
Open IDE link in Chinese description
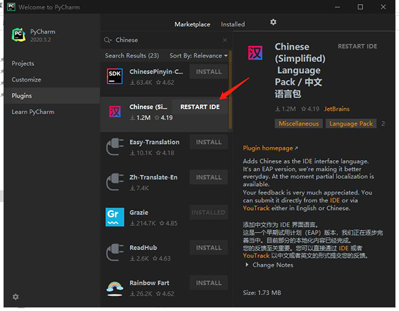click(x=343, y=248)
